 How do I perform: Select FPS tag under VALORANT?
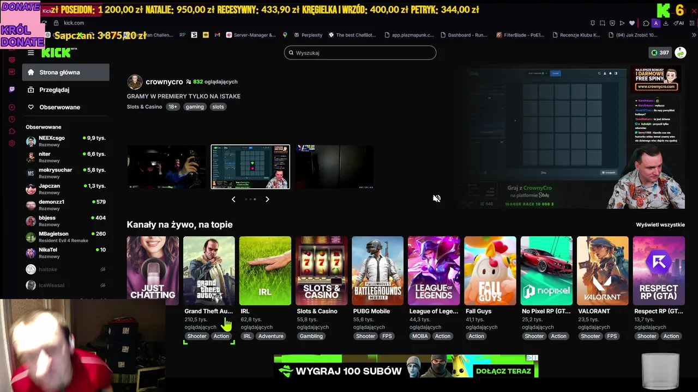612,336
